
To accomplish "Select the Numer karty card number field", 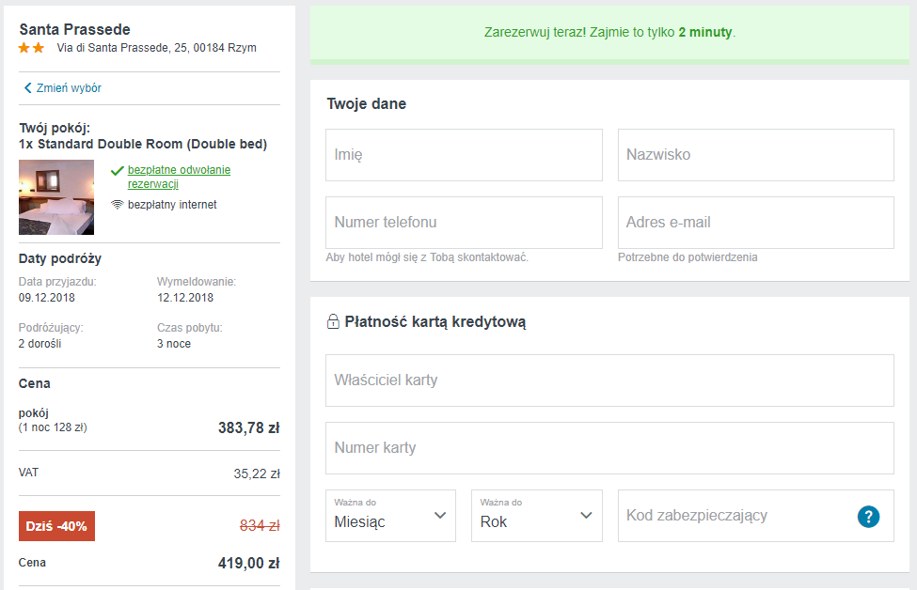I will point(609,448).
